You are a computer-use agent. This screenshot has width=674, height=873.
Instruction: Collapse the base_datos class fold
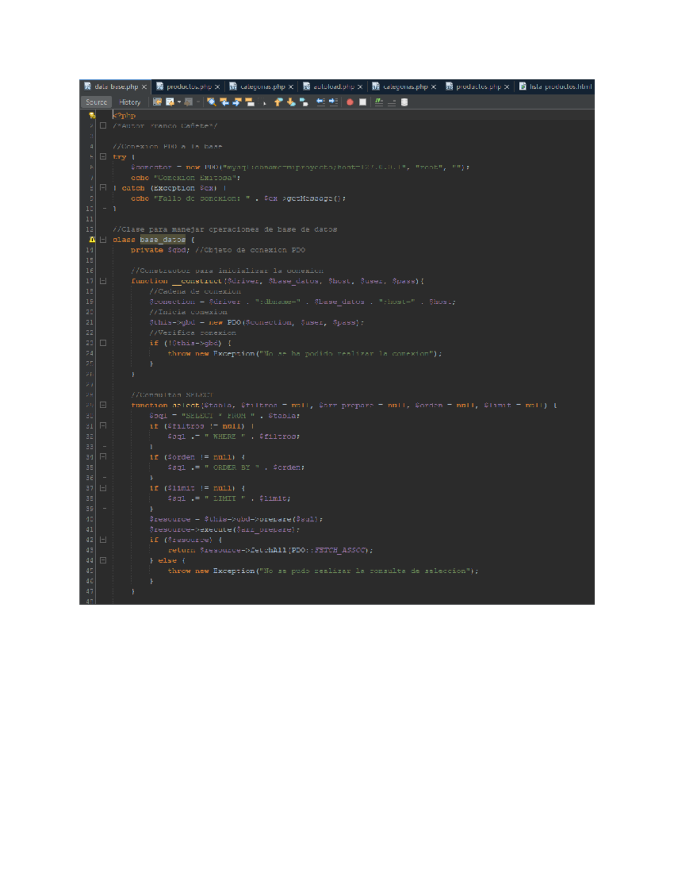tap(102, 239)
